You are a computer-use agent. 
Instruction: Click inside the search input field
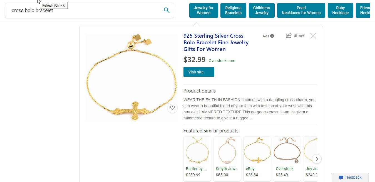click(x=83, y=11)
